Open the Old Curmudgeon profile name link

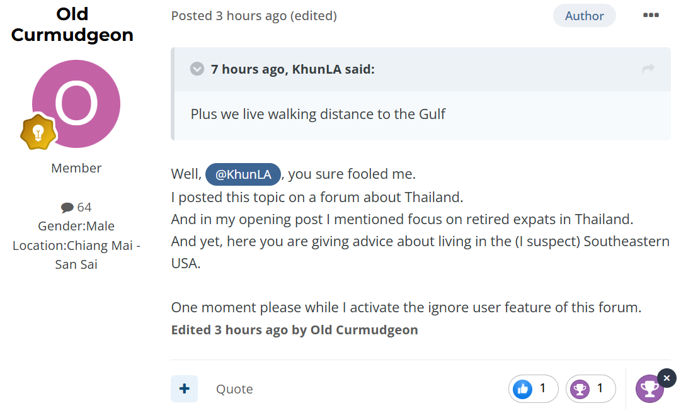coord(72,25)
